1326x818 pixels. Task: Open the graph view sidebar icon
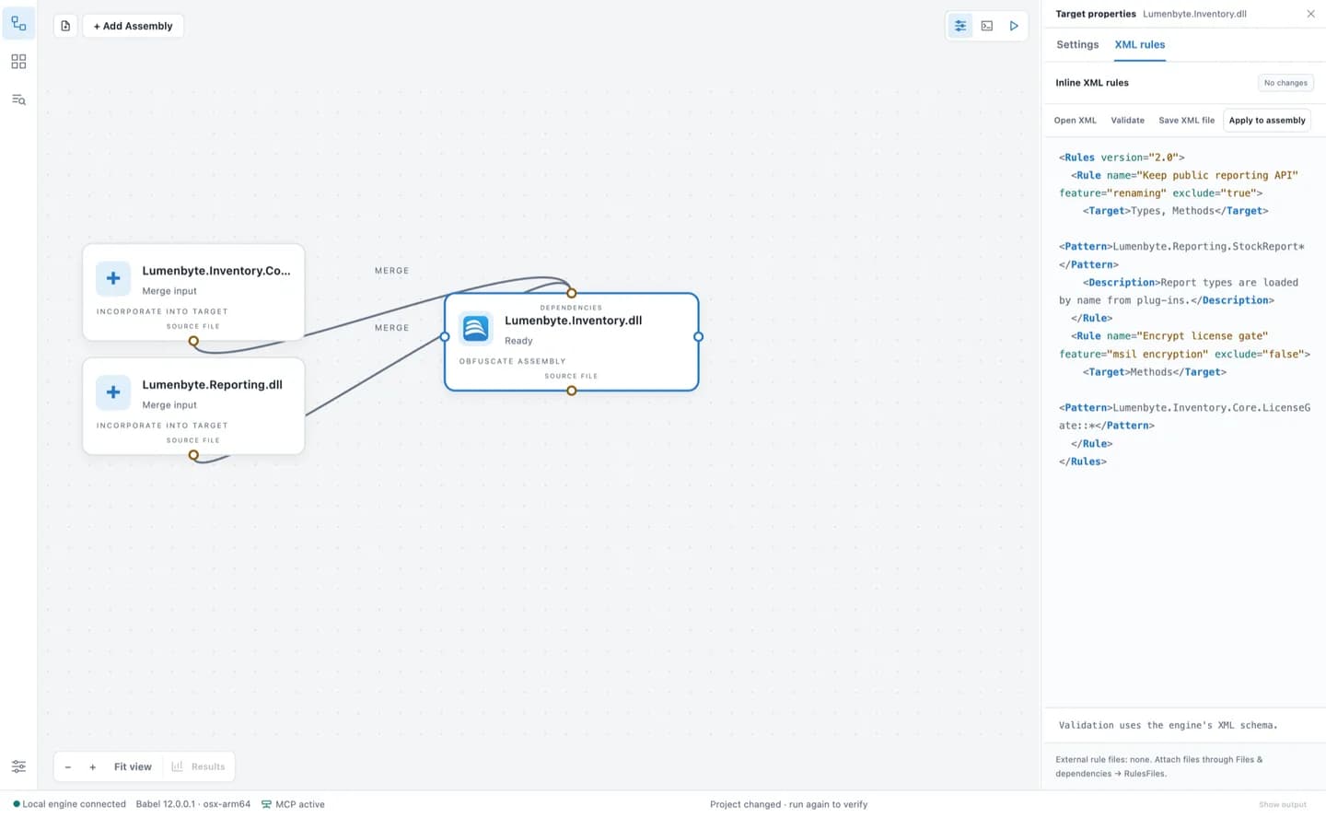coord(18,24)
